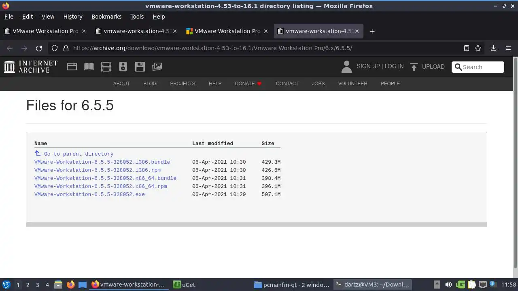The width and height of the screenshot is (518, 291).
Task: Open the Firefox Downloads panel
Action: (493, 48)
